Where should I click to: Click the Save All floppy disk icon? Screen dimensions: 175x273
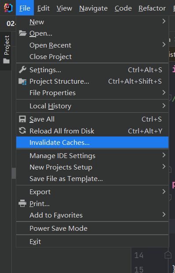pyautogui.click(x=22, y=119)
